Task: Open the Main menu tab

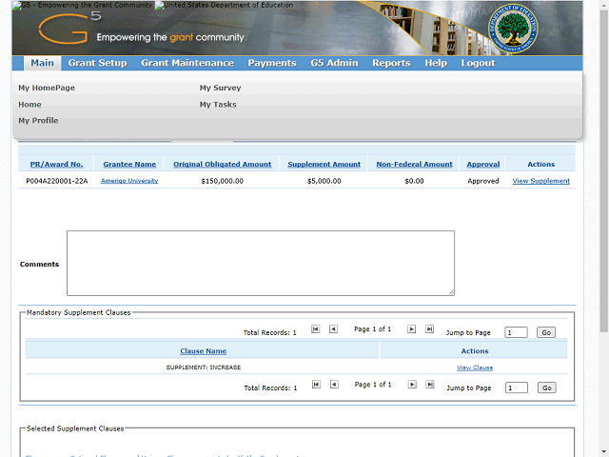Action: [x=42, y=63]
